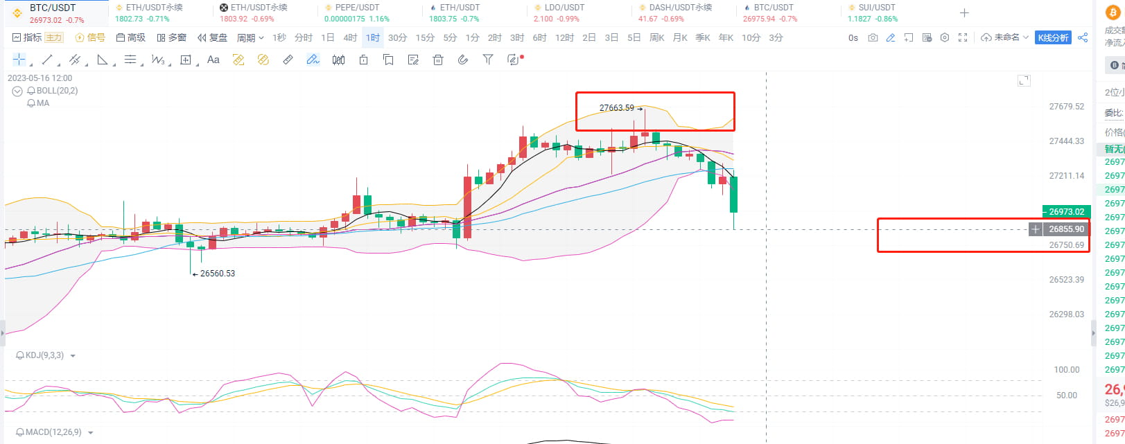
Task: Click the funnel filter icon
Action: (488, 60)
